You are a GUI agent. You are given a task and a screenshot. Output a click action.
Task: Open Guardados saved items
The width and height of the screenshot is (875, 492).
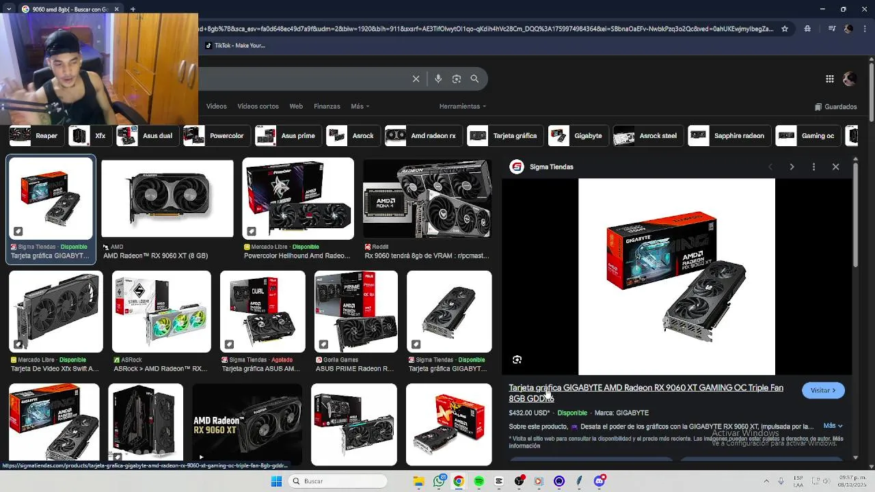[x=835, y=107]
